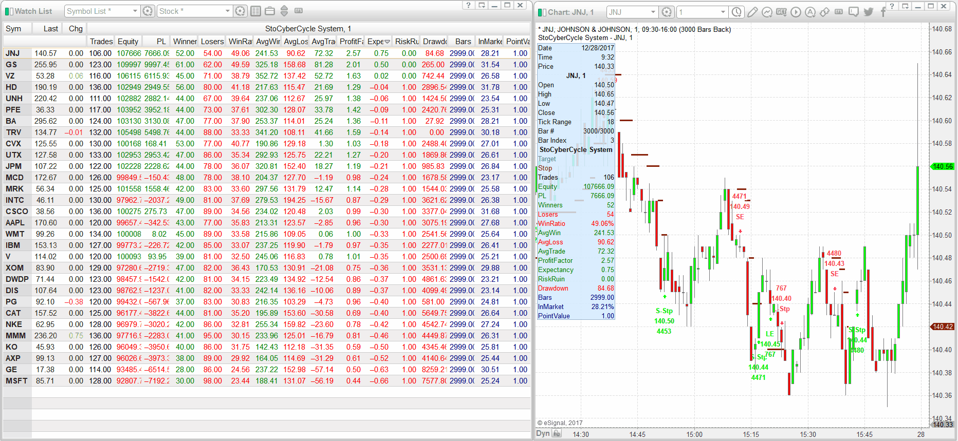
Task: Click the help question mark in Watch List window
Action: [468, 5]
